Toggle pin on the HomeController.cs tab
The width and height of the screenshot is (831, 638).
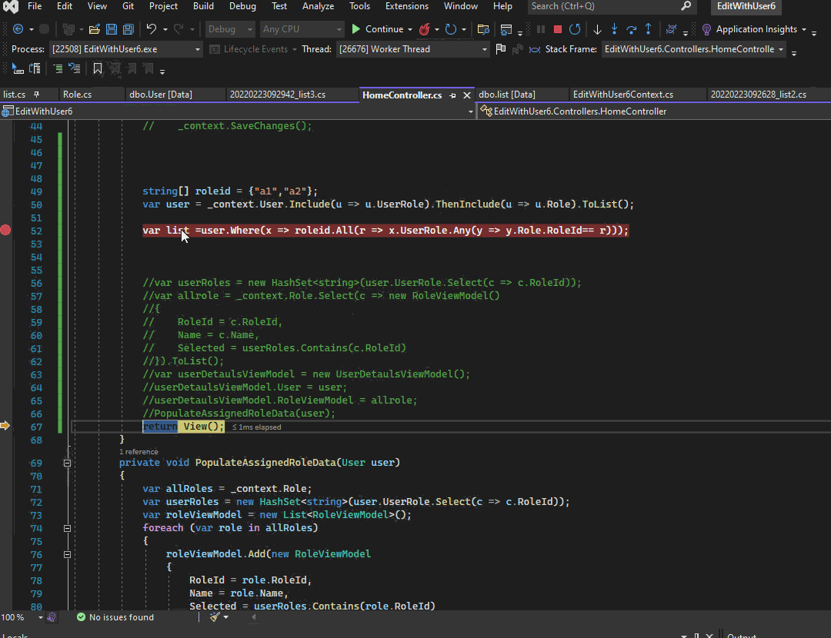(452, 95)
